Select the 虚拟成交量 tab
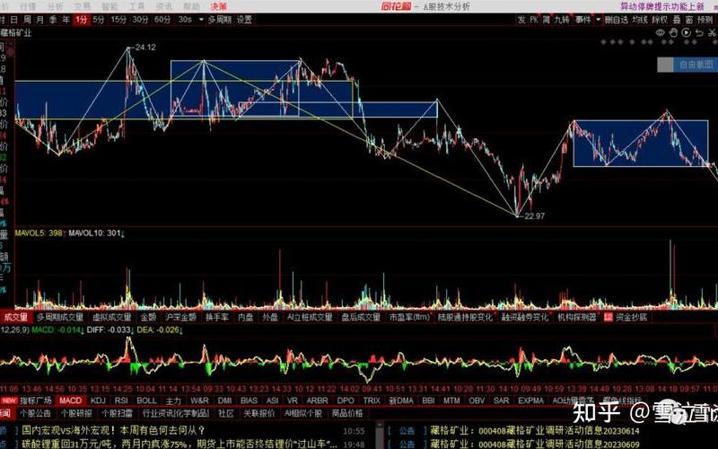Screen dimensions: 718x449 111,317
